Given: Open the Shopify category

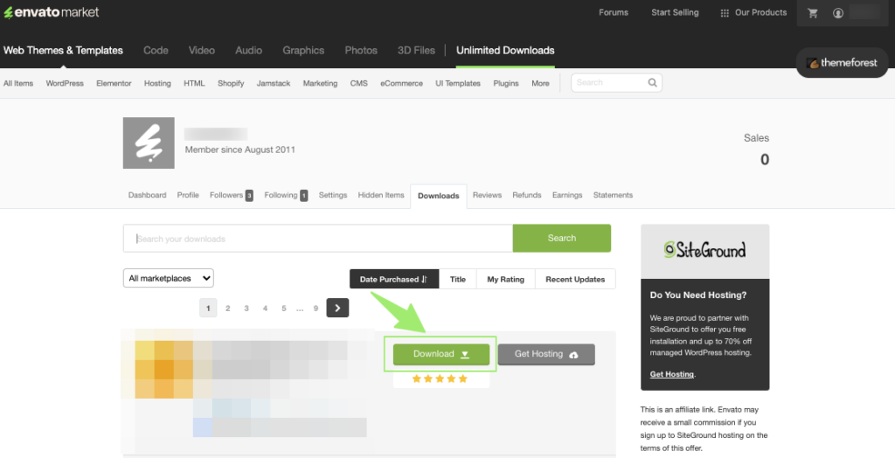Looking at the screenshot, I should click(231, 83).
